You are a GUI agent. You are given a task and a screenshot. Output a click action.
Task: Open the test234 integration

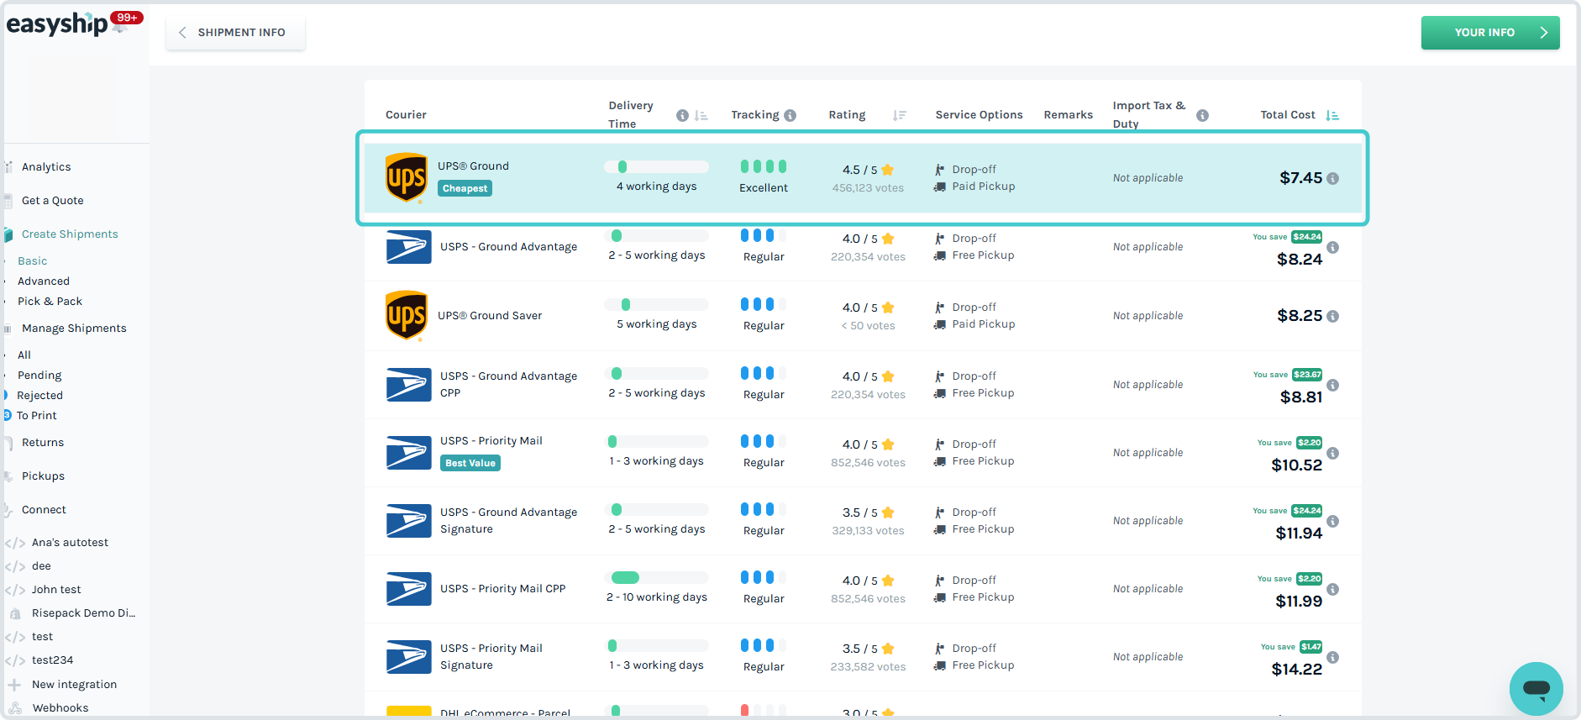(x=52, y=660)
